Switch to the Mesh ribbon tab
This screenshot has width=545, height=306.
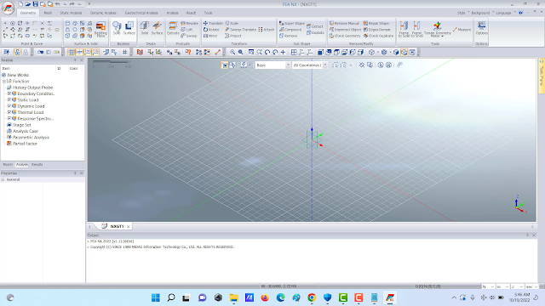pyautogui.click(x=48, y=13)
